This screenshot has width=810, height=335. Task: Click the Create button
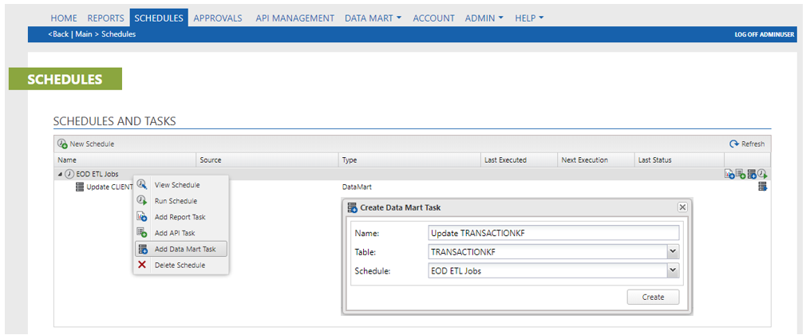(x=653, y=298)
